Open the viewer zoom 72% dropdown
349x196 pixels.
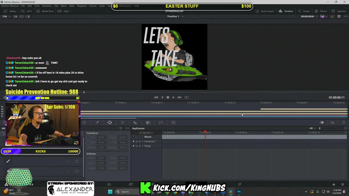[x=6, y=16]
